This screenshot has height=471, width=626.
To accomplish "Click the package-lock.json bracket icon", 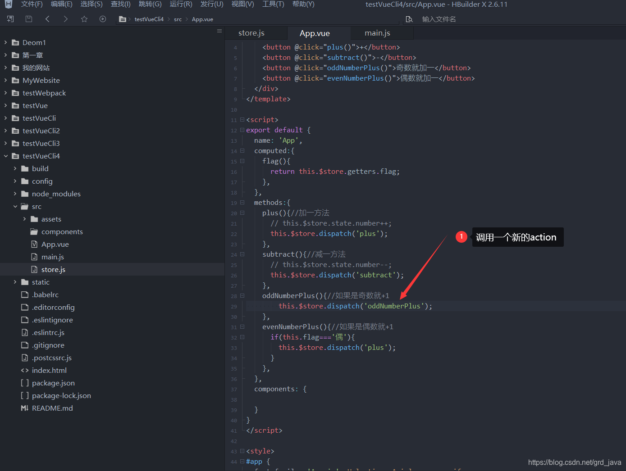I will [x=25, y=395].
